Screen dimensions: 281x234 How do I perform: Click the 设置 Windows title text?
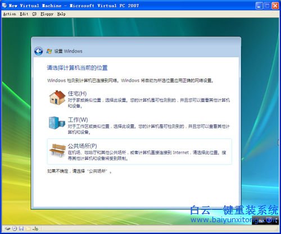69,51
